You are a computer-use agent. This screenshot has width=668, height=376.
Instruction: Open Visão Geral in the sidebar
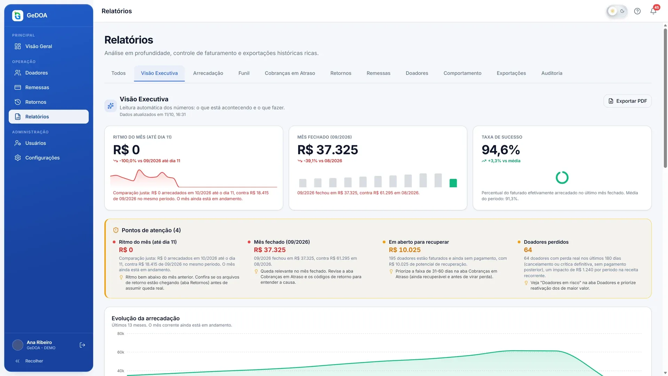[49, 46]
